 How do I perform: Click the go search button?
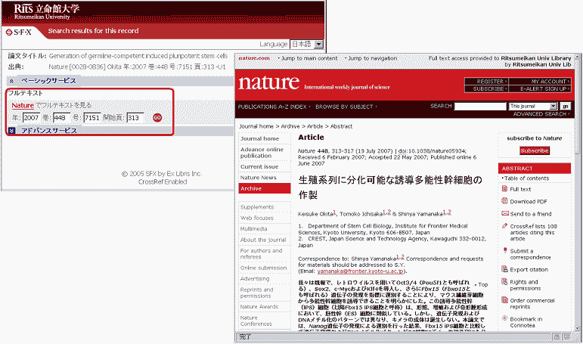pyautogui.click(x=565, y=106)
